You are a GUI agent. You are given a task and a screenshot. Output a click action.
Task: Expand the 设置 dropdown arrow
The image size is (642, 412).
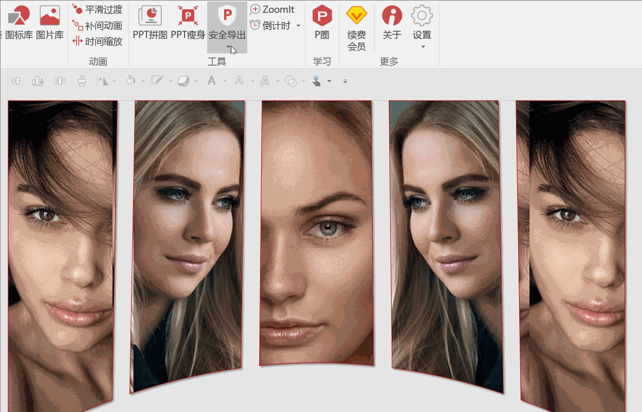423,47
